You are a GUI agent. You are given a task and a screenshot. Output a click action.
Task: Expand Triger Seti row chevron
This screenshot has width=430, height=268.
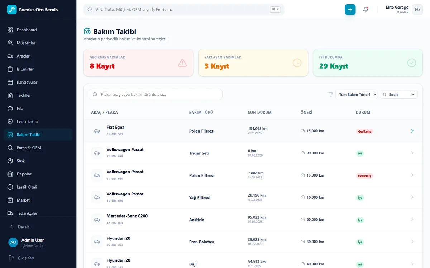[412, 153]
